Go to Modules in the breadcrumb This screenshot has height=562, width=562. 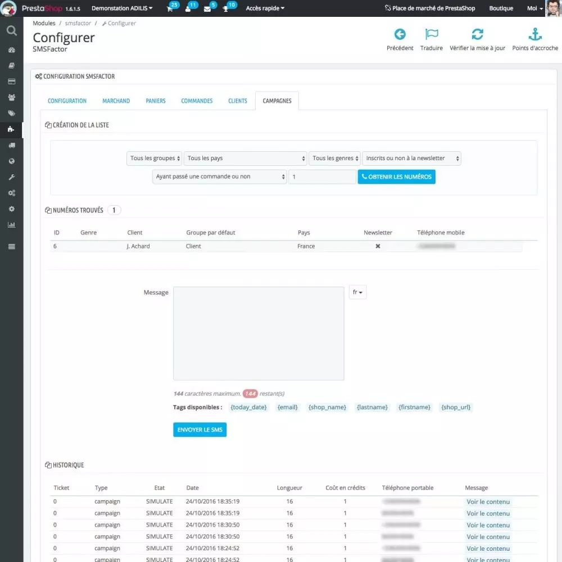pyautogui.click(x=44, y=23)
